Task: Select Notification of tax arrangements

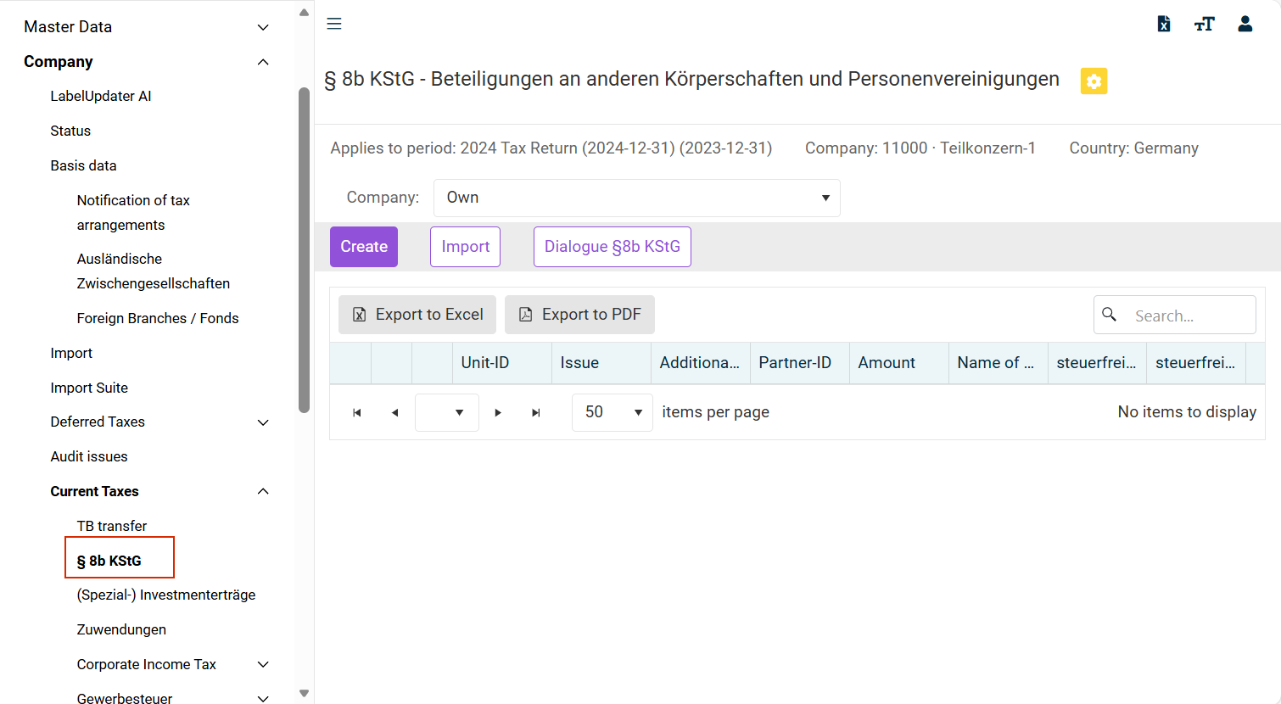Action: tap(133, 212)
